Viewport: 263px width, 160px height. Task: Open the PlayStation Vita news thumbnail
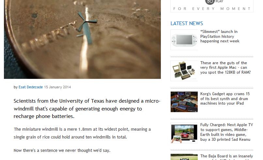tap(184, 40)
